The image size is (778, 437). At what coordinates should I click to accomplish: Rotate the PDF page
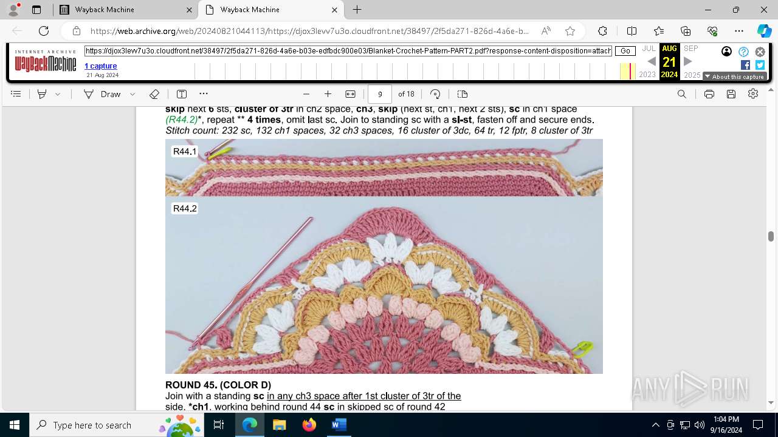435,94
